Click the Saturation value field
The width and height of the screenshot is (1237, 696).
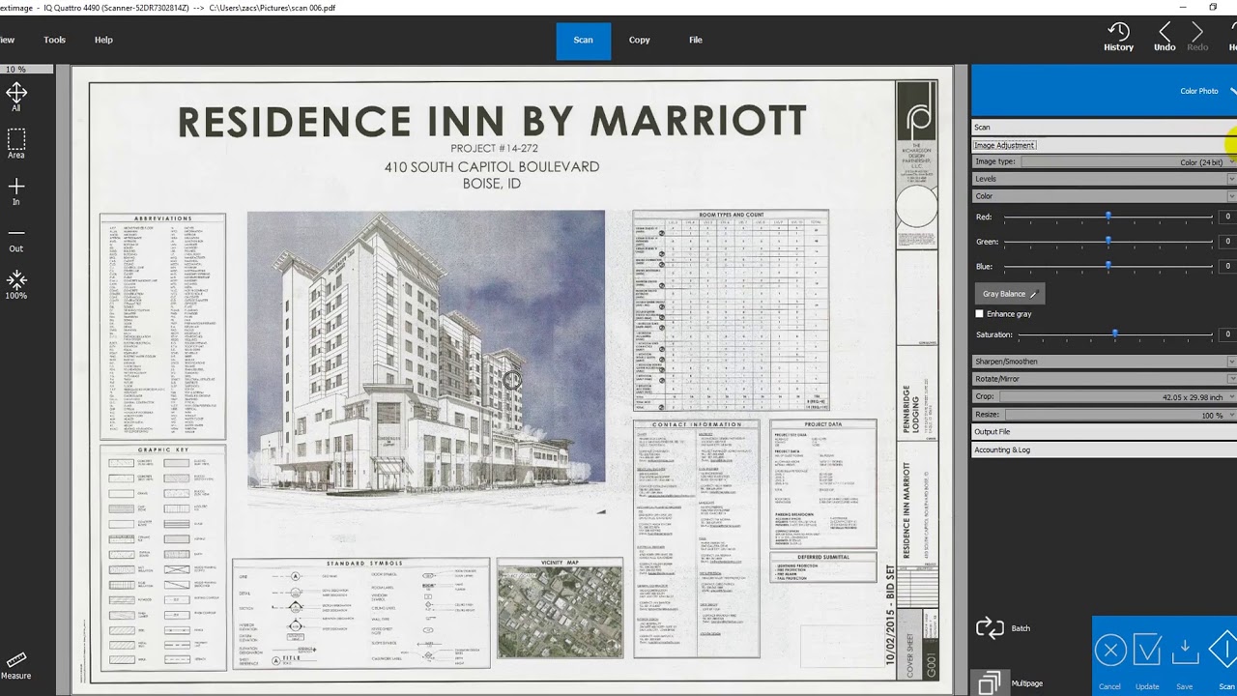click(1227, 334)
